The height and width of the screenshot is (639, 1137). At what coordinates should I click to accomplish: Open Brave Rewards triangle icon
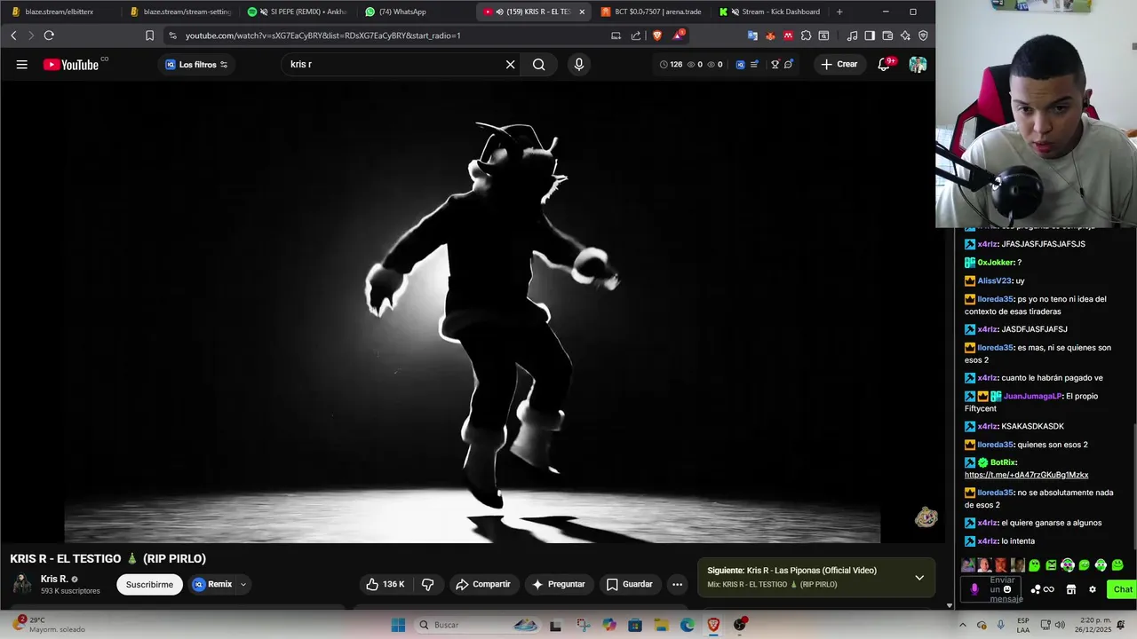click(680, 35)
